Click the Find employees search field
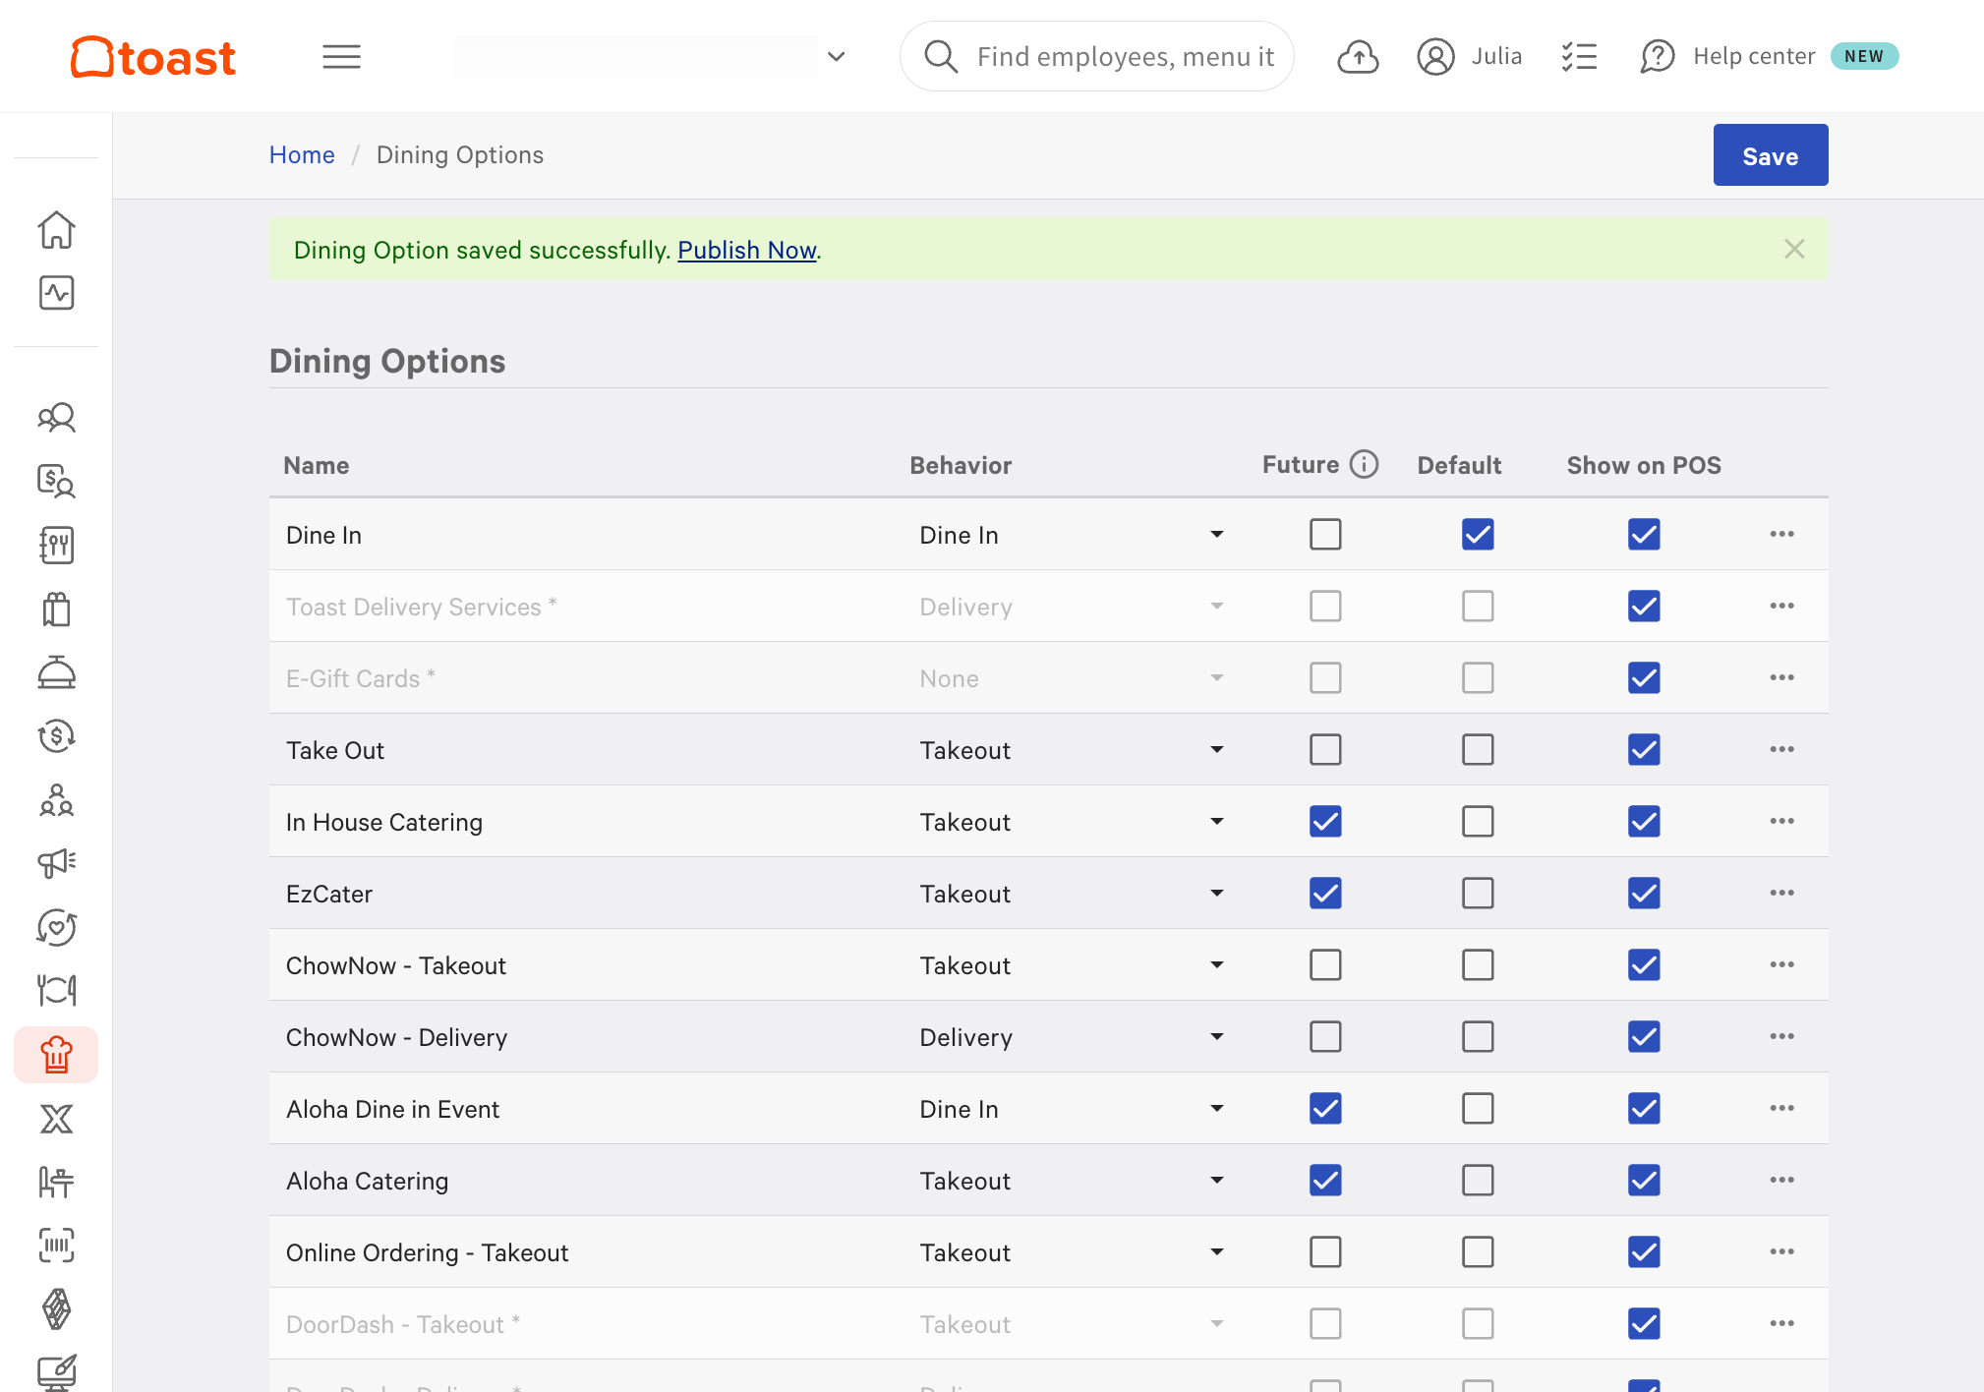The image size is (1984, 1392). tap(1097, 57)
